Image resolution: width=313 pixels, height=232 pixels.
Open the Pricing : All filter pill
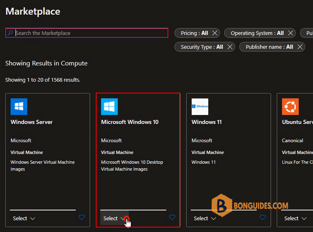tap(194, 33)
